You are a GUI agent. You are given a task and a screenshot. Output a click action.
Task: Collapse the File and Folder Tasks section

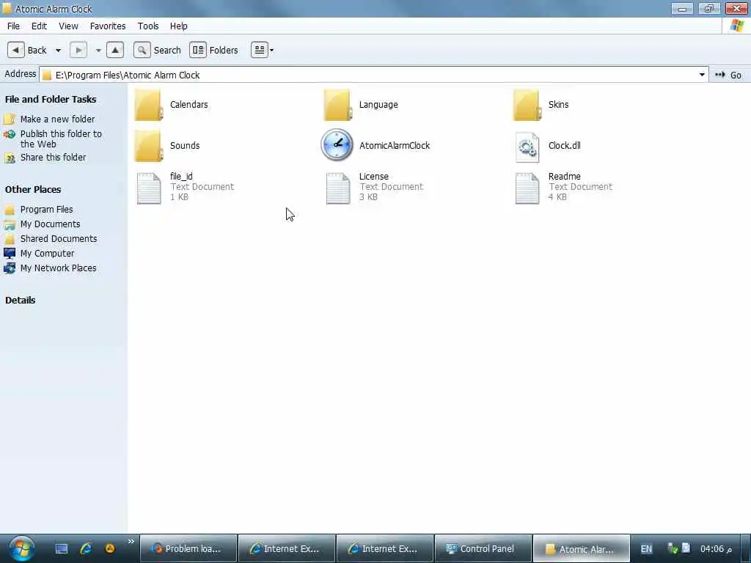(51, 99)
